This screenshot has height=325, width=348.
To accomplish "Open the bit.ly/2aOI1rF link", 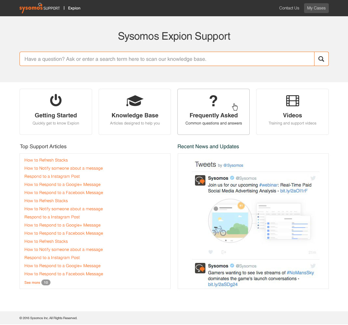I will (294, 191).
